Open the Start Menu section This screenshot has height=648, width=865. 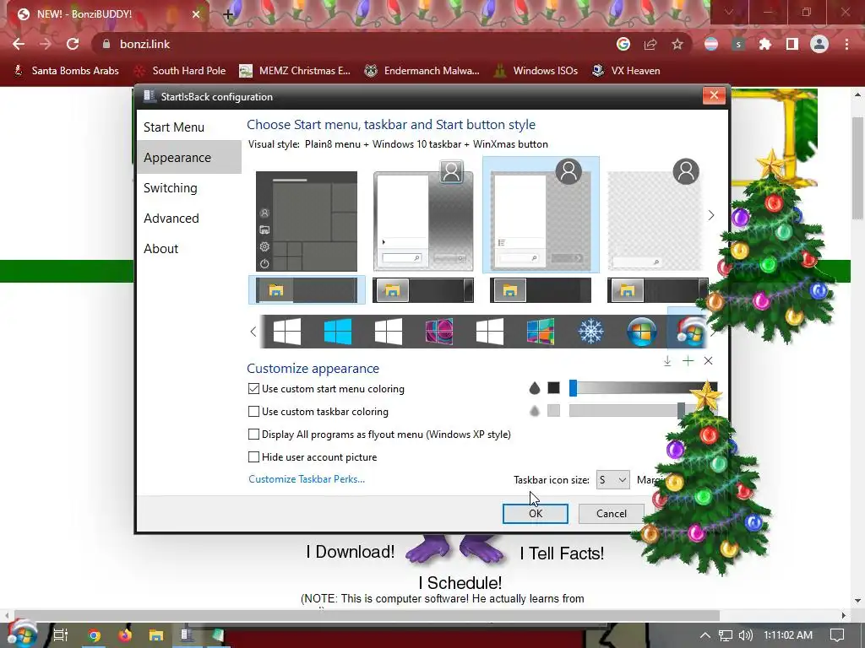(188, 127)
